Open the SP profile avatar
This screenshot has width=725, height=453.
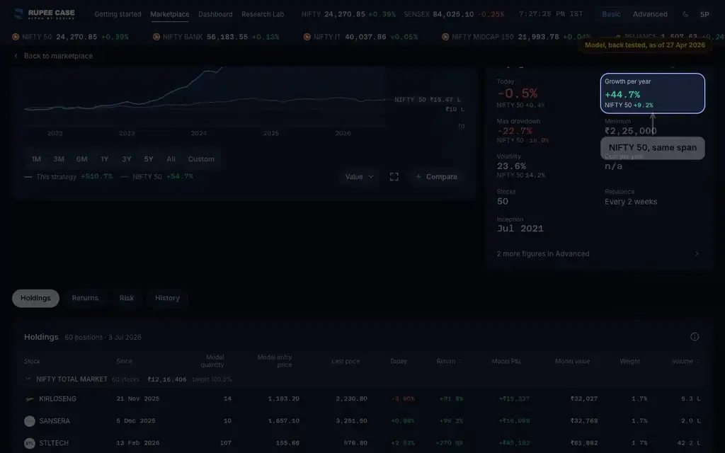coord(704,14)
